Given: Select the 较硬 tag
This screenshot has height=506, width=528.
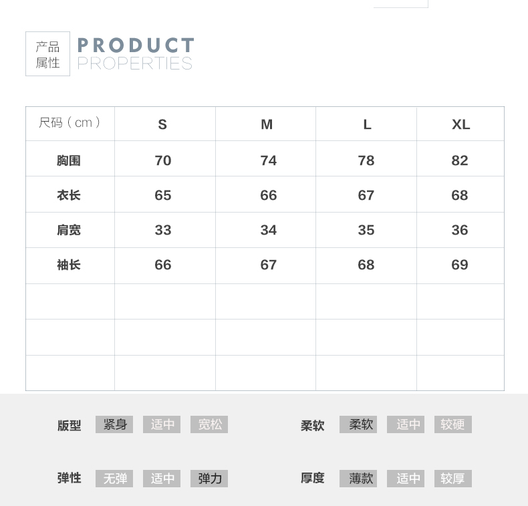Looking at the screenshot, I should (x=452, y=424).
